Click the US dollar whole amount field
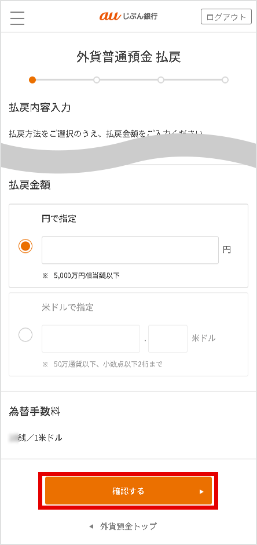Image resolution: width=257 pixels, height=545 pixels. pyautogui.click(x=91, y=339)
